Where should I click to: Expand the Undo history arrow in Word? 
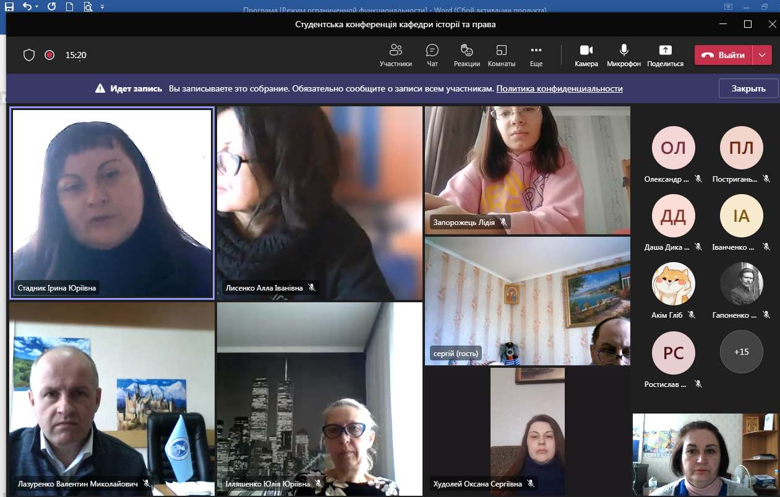pyautogui.click(x=36, y=6)
